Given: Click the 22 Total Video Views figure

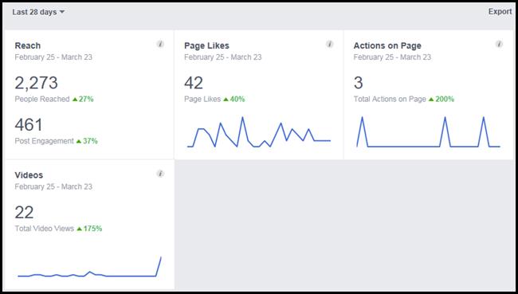Looking at the screenshot, I should pyautogui.click(x=24, y=213).
